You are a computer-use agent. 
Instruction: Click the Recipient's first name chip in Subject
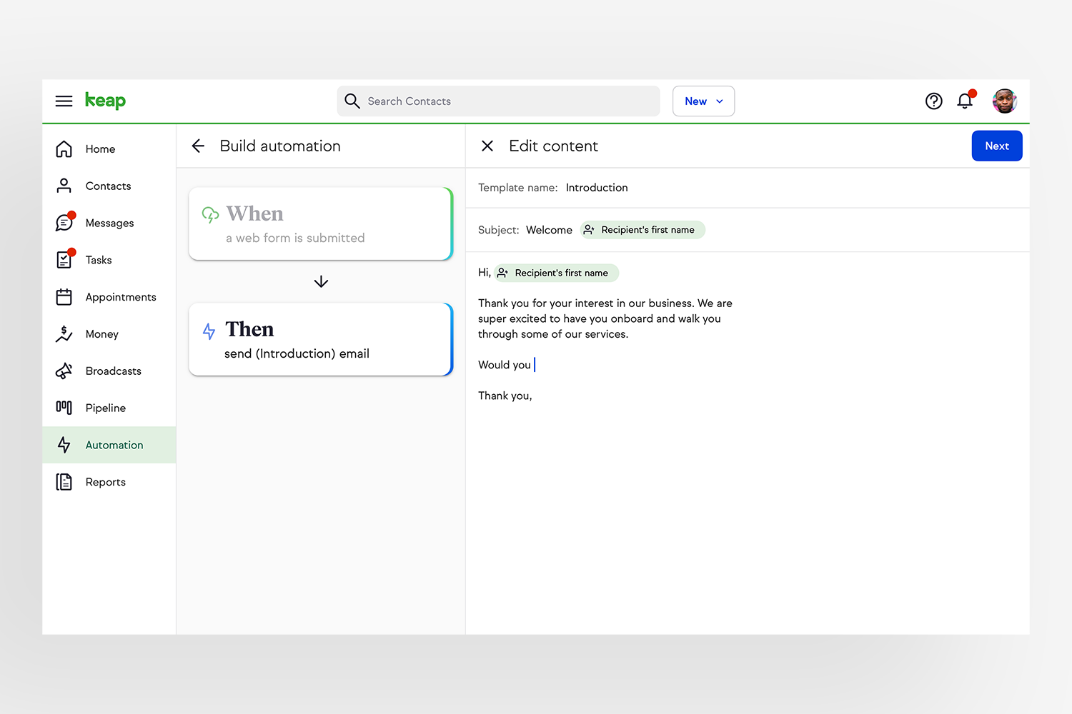pyautogui.click(x=641, y=229)
